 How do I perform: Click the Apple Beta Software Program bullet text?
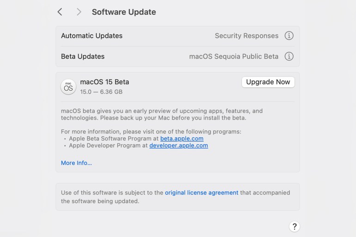(x=136, y=138)
